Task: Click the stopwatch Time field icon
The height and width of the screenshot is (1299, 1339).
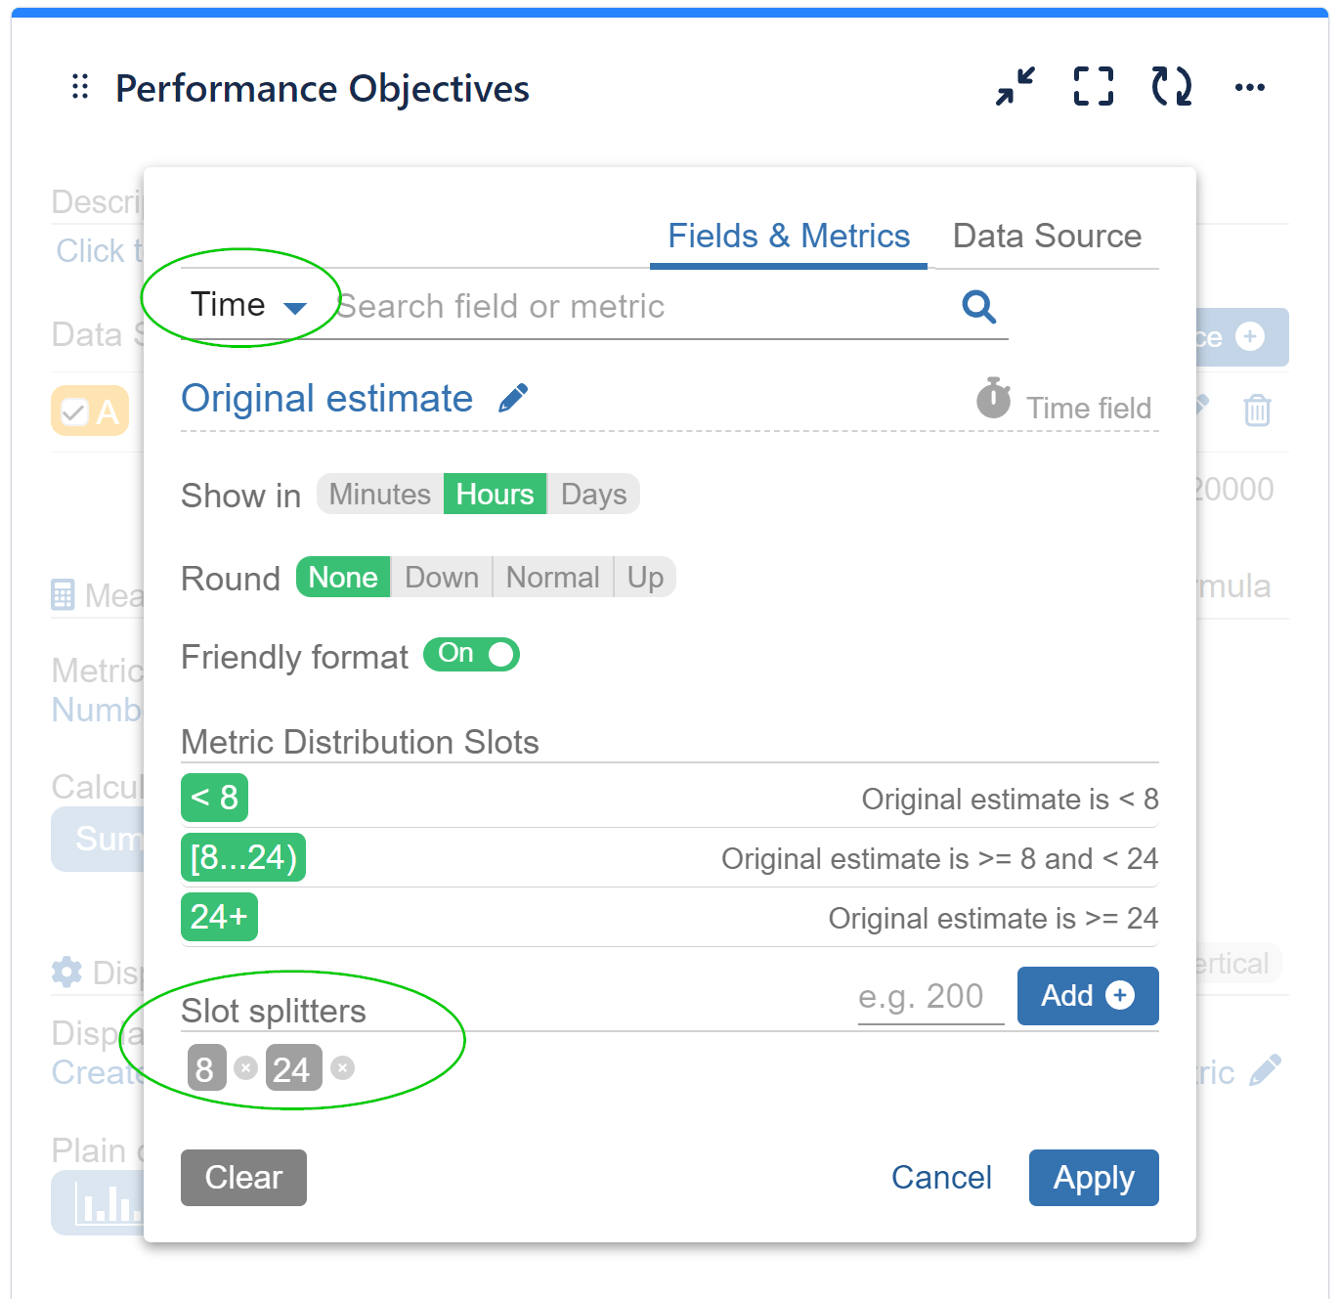Action: pos(993,399)
